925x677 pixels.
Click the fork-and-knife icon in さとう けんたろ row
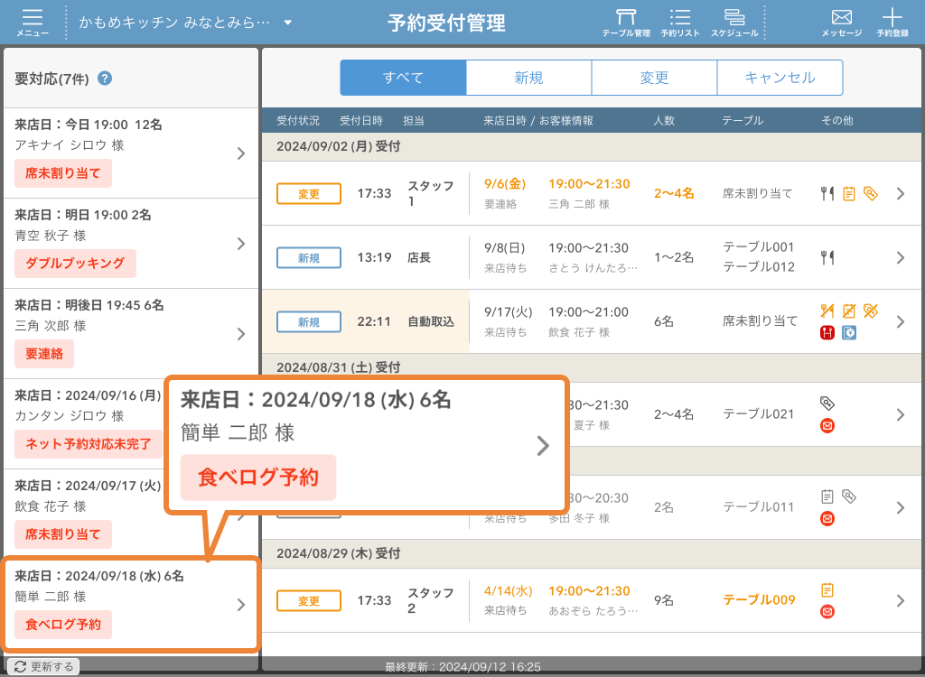827,257
